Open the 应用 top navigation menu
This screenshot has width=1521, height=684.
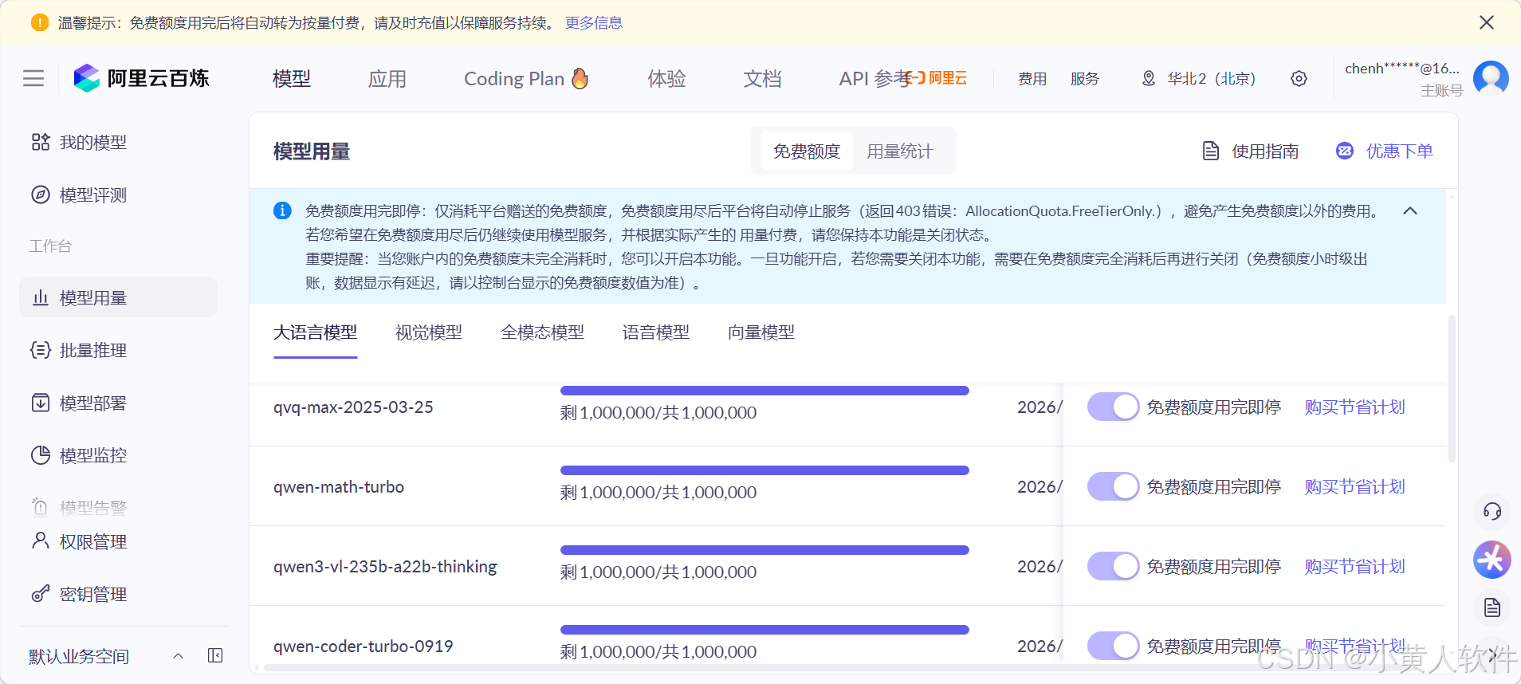click(387, 78)
